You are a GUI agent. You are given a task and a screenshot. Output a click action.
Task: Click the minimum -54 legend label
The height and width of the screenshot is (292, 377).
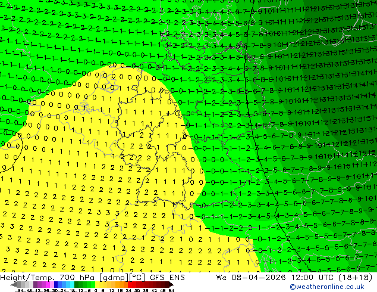19,291
